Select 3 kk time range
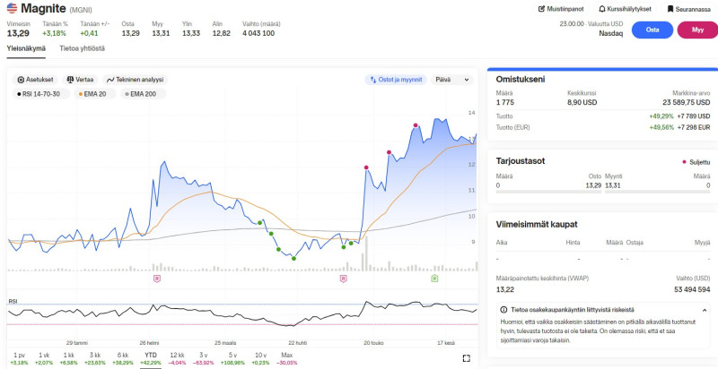 tap(95, 358)
